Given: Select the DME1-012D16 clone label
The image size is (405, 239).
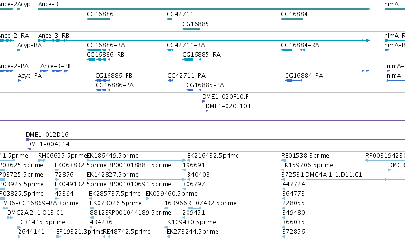Looking at the screenshot, I should (47, 135).
